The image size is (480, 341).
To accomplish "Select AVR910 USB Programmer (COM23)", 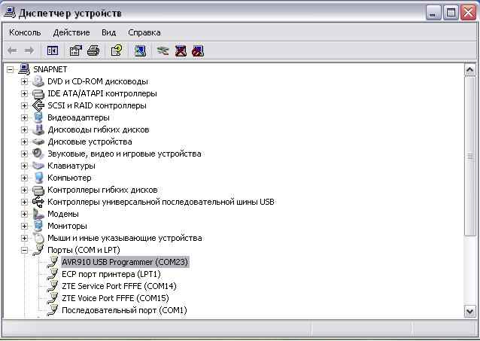I will (125, 262).
